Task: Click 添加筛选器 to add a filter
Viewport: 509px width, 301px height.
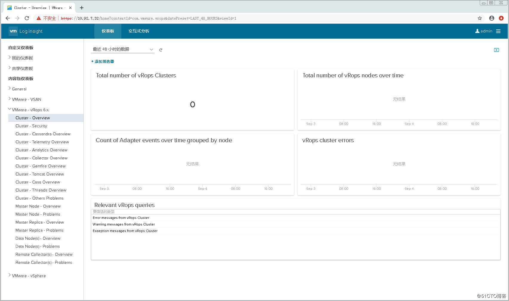Action: coord(103,62)
